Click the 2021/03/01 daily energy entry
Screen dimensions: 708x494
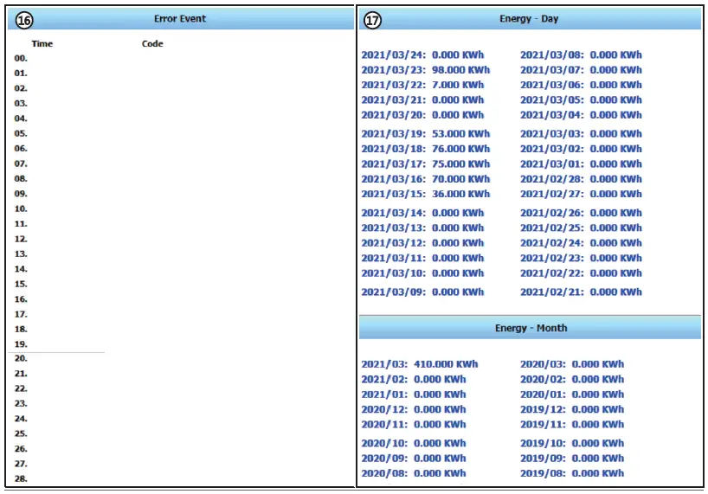tap(581, 164)
